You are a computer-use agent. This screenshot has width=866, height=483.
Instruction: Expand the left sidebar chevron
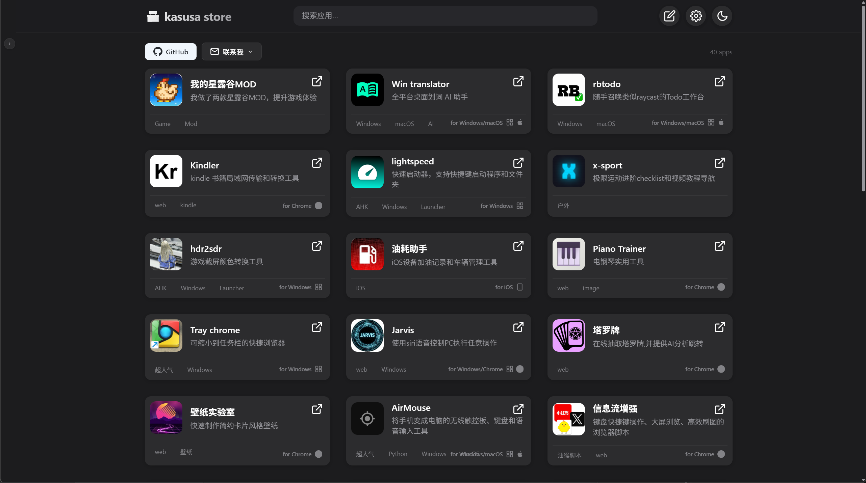coord(9,44)
